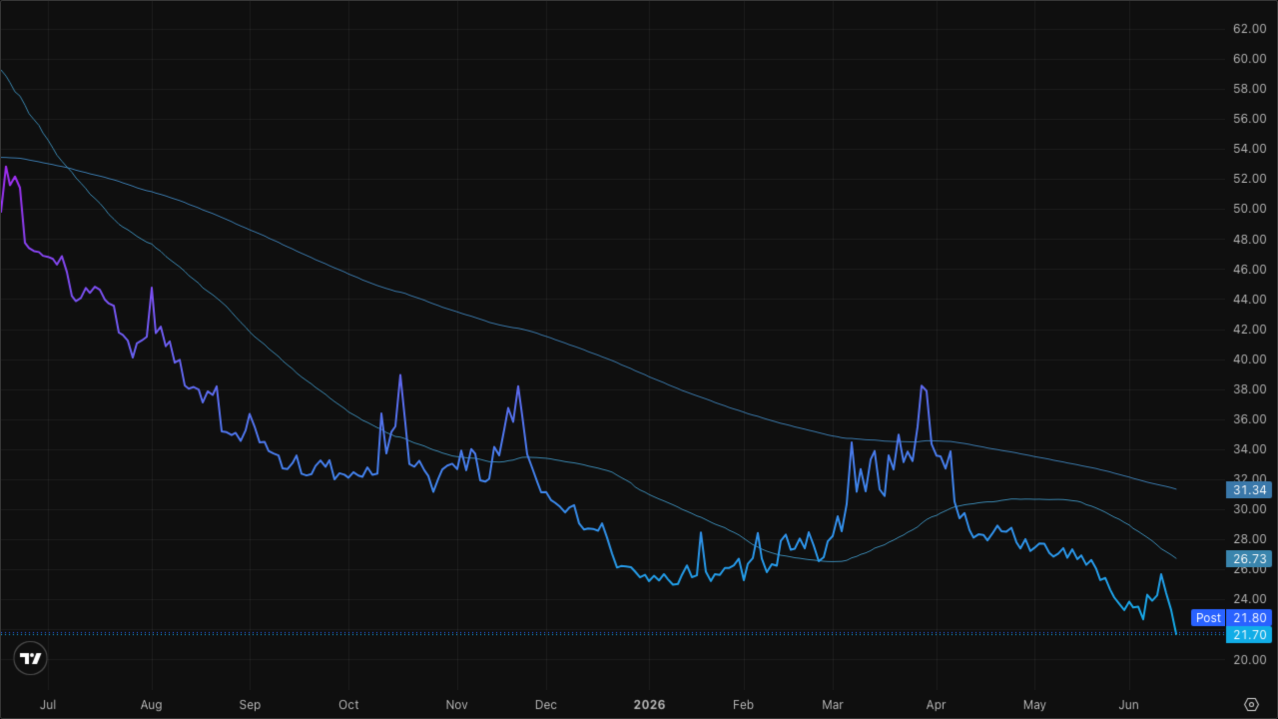Click the Sep label on time axis
Image resolution: width=1278 pixels, height=719 pixels.
tap(250, 705)
